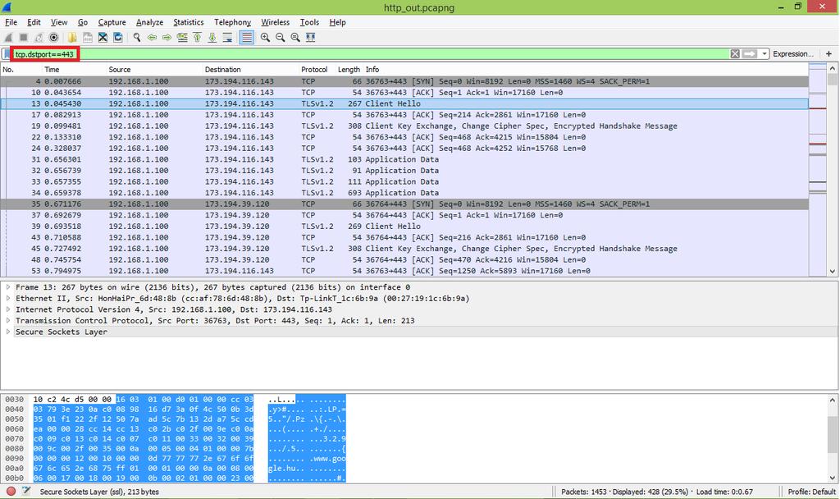Open the Capture menu
The width and height of the screenshot is (840, 499).
click(112, 22)
